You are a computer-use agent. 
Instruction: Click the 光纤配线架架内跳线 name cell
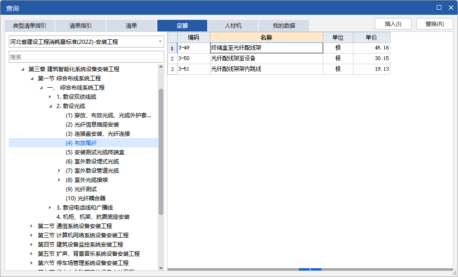[x=266, y=69]
